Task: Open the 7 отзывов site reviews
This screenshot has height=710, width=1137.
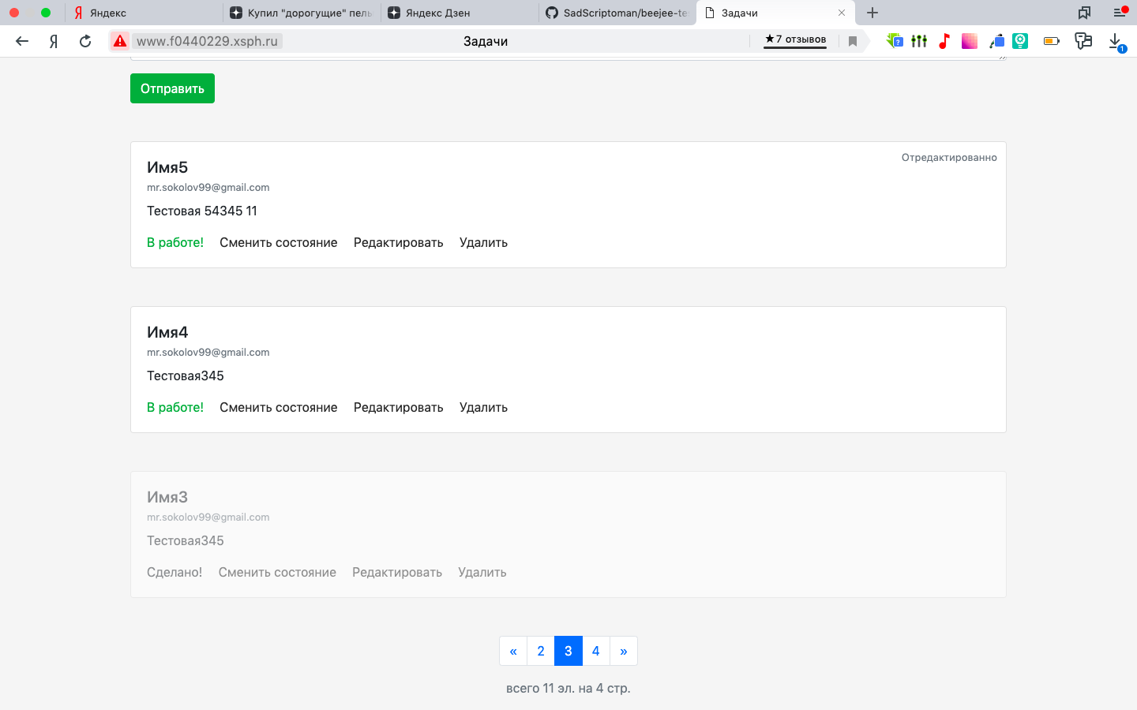Action: pos(795,39)
